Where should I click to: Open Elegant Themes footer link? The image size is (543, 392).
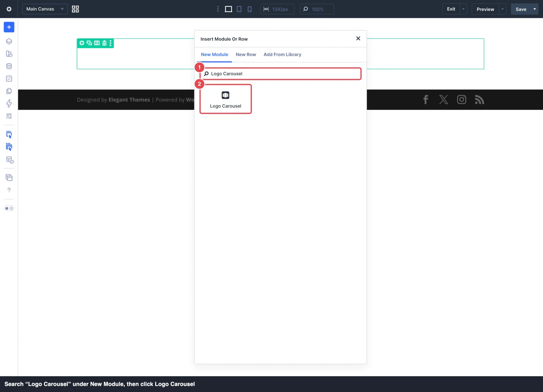click(x=129, y=100)
